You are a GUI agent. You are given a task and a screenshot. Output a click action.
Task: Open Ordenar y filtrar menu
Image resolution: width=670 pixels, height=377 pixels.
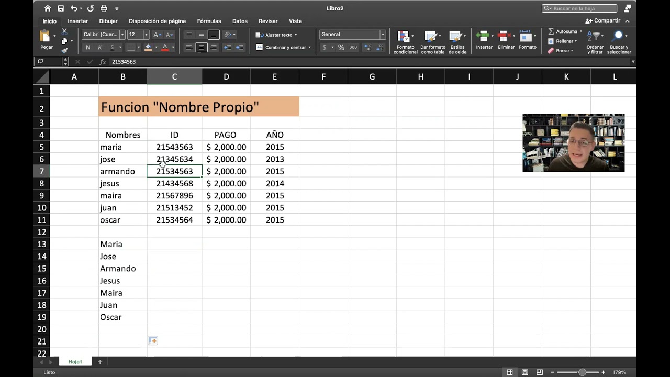(x=595, y=42)
